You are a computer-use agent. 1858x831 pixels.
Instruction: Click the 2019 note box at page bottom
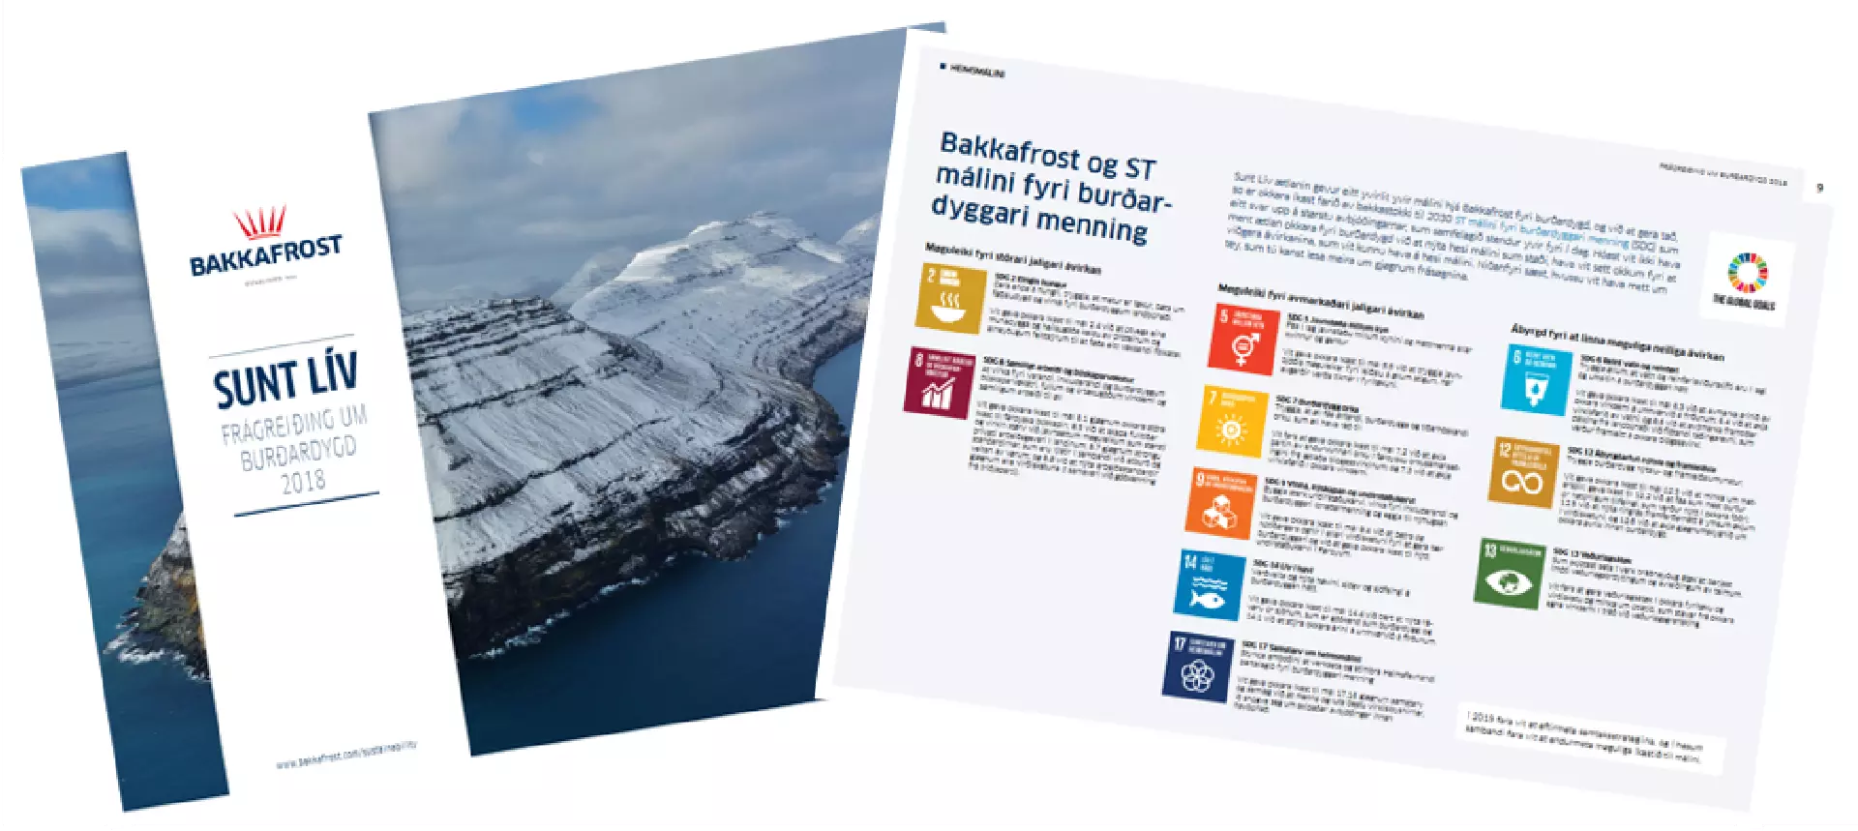coord(1593,741)
